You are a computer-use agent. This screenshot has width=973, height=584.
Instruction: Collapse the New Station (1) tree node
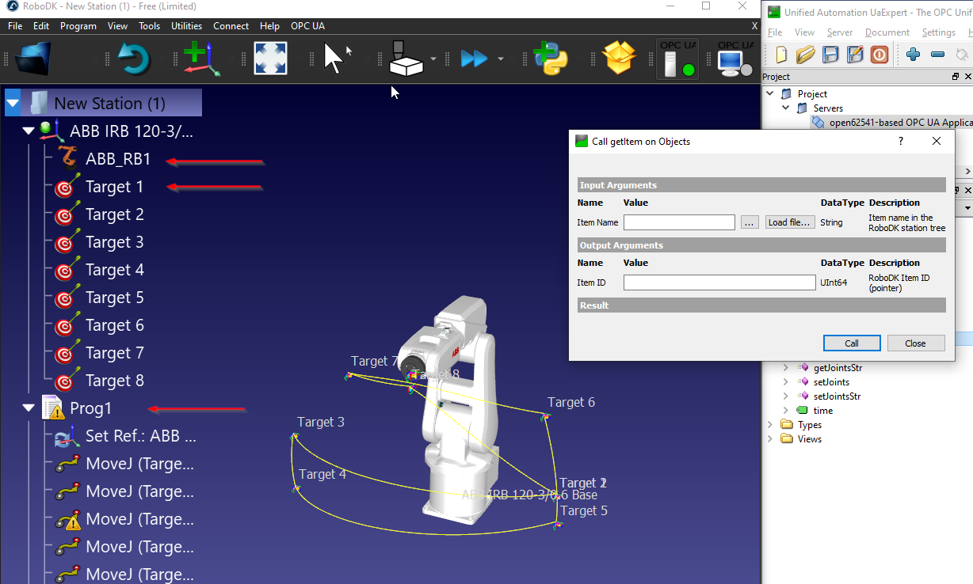[x=13, y=103]
